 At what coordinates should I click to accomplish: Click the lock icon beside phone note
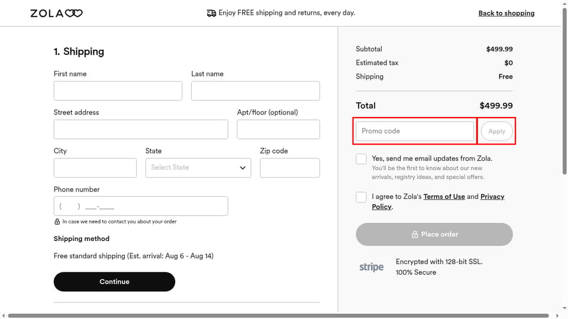pyautogui.click(x=57, y=222)
